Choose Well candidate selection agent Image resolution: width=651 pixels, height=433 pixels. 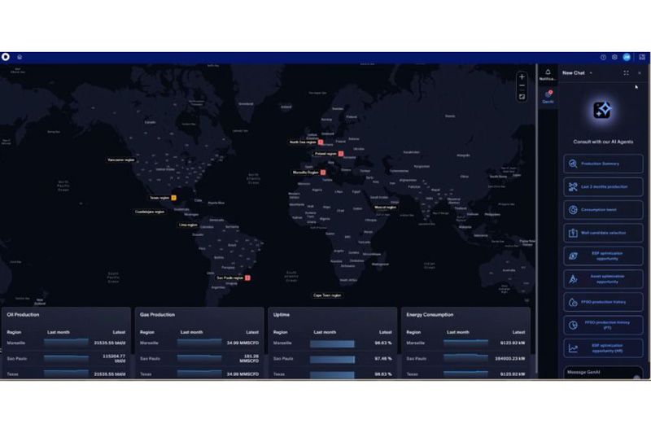pos(603,233)
